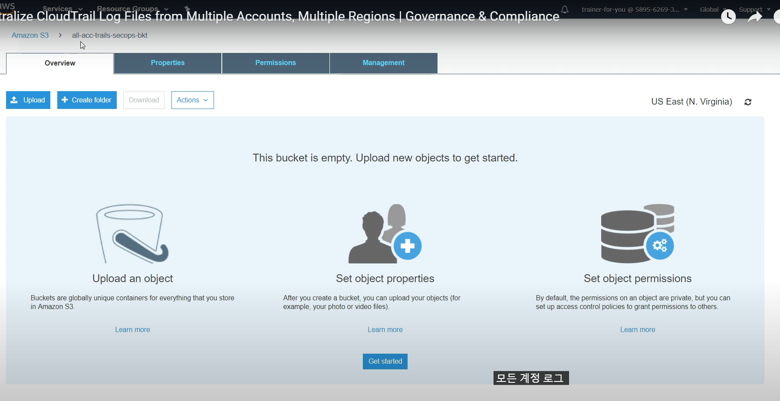Click the YouTube Share arrow icon

pos(755,17)
